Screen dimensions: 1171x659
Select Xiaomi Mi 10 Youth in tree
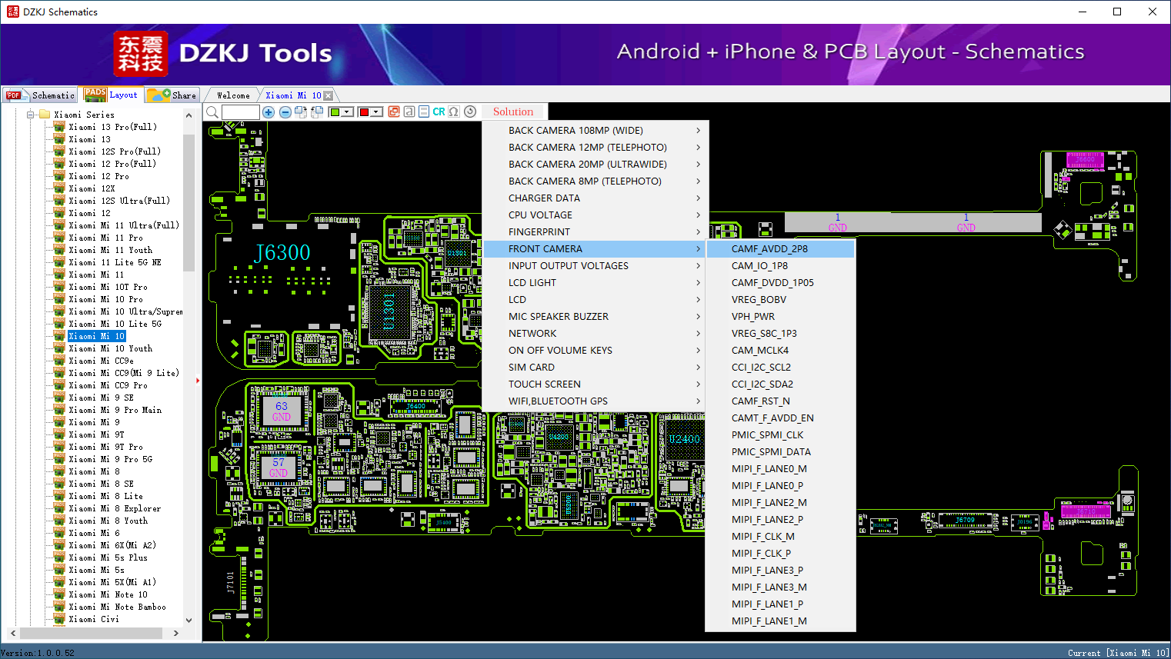[110, 348]
